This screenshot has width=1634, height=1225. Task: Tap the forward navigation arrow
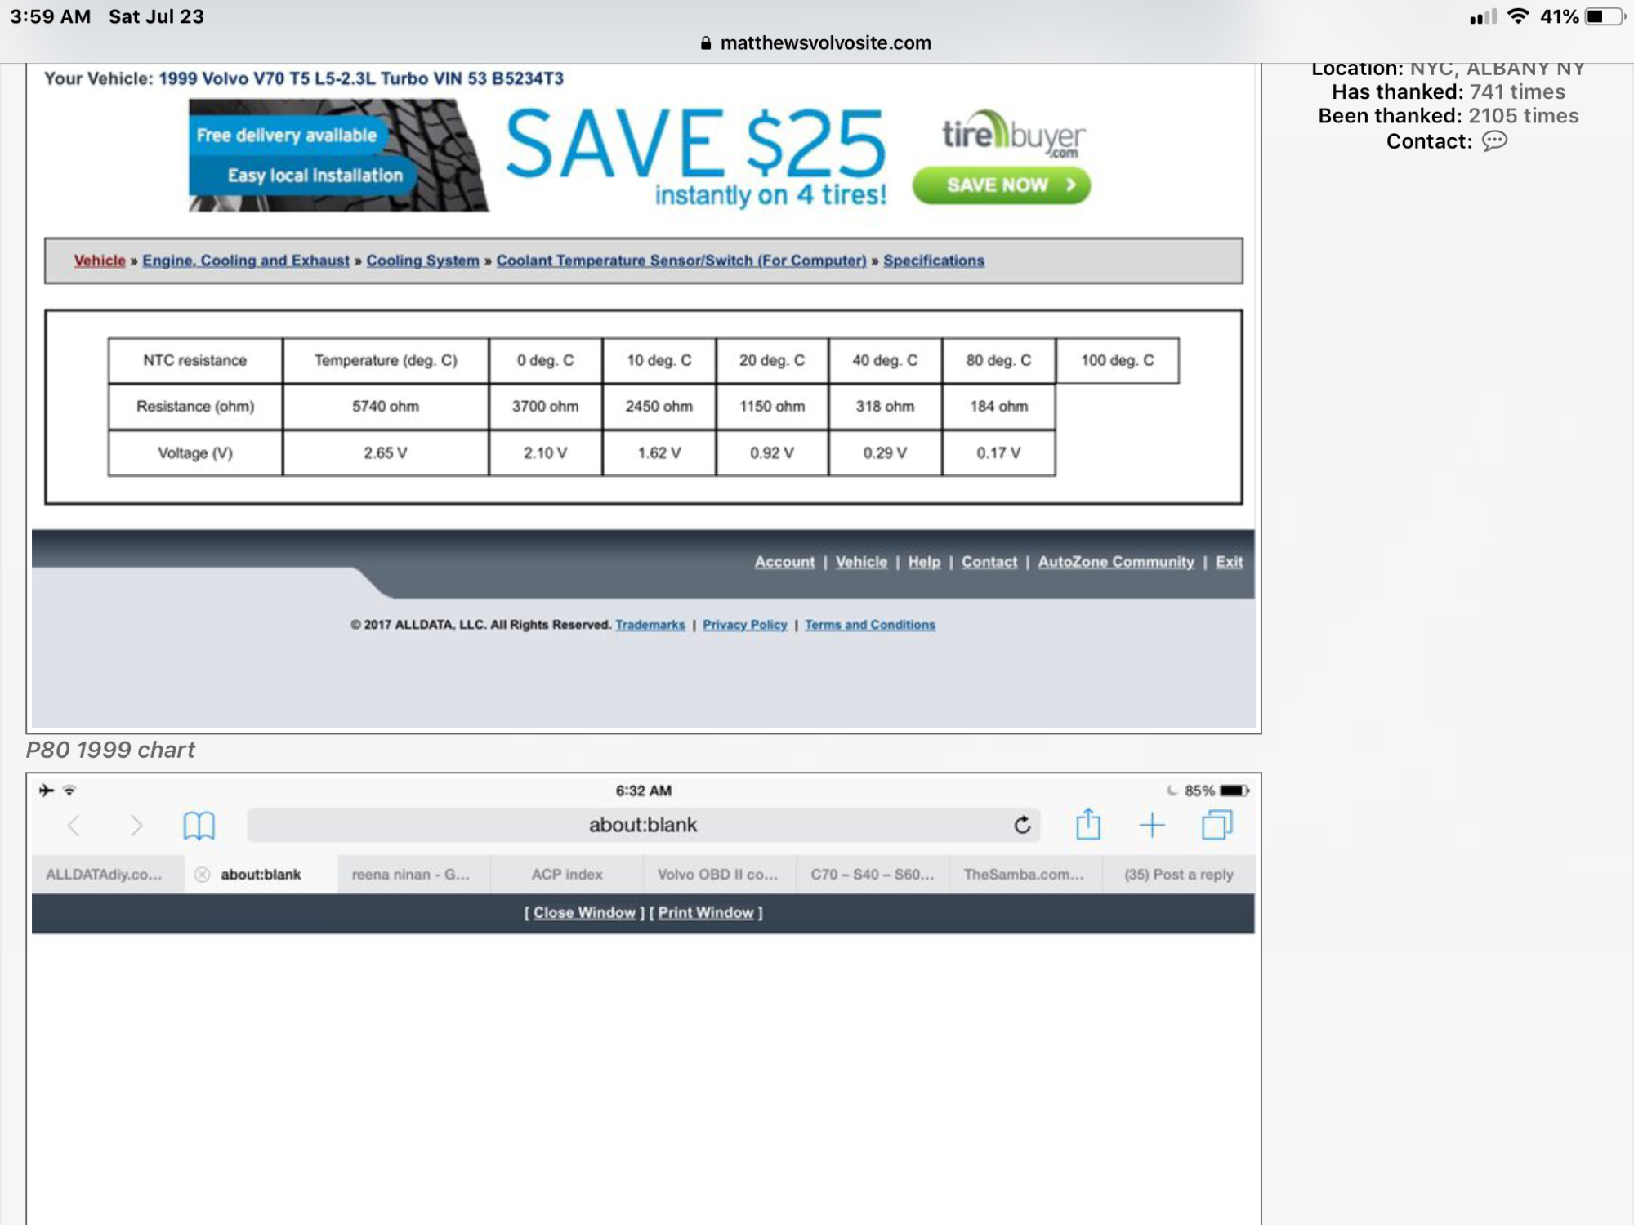[136, 825]
